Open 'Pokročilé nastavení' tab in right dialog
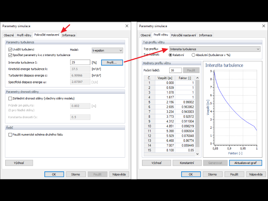 click(x=183, y=35)
